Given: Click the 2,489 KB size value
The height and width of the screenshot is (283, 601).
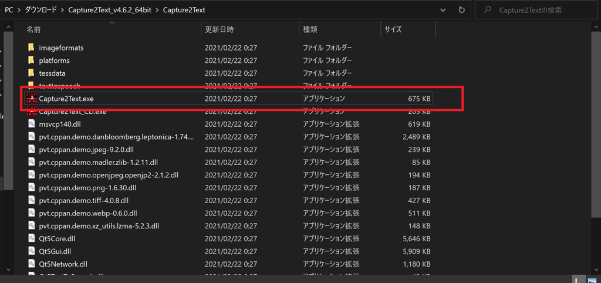Looking at the screenshot, I should 417,137.
